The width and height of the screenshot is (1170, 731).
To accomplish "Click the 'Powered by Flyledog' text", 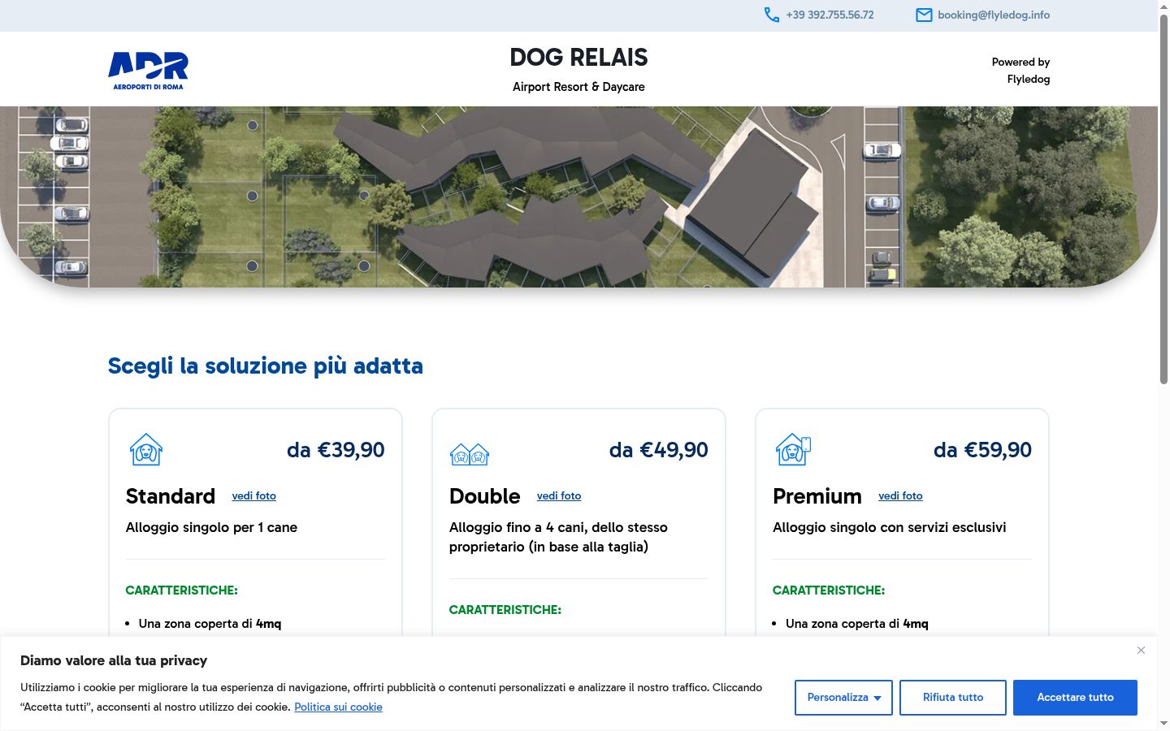I will (1020, 71).
